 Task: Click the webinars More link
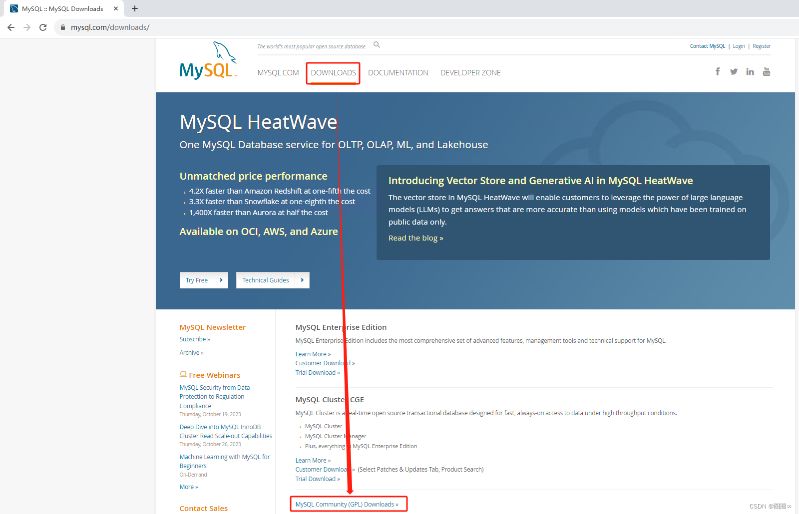(x=189, y=487)
